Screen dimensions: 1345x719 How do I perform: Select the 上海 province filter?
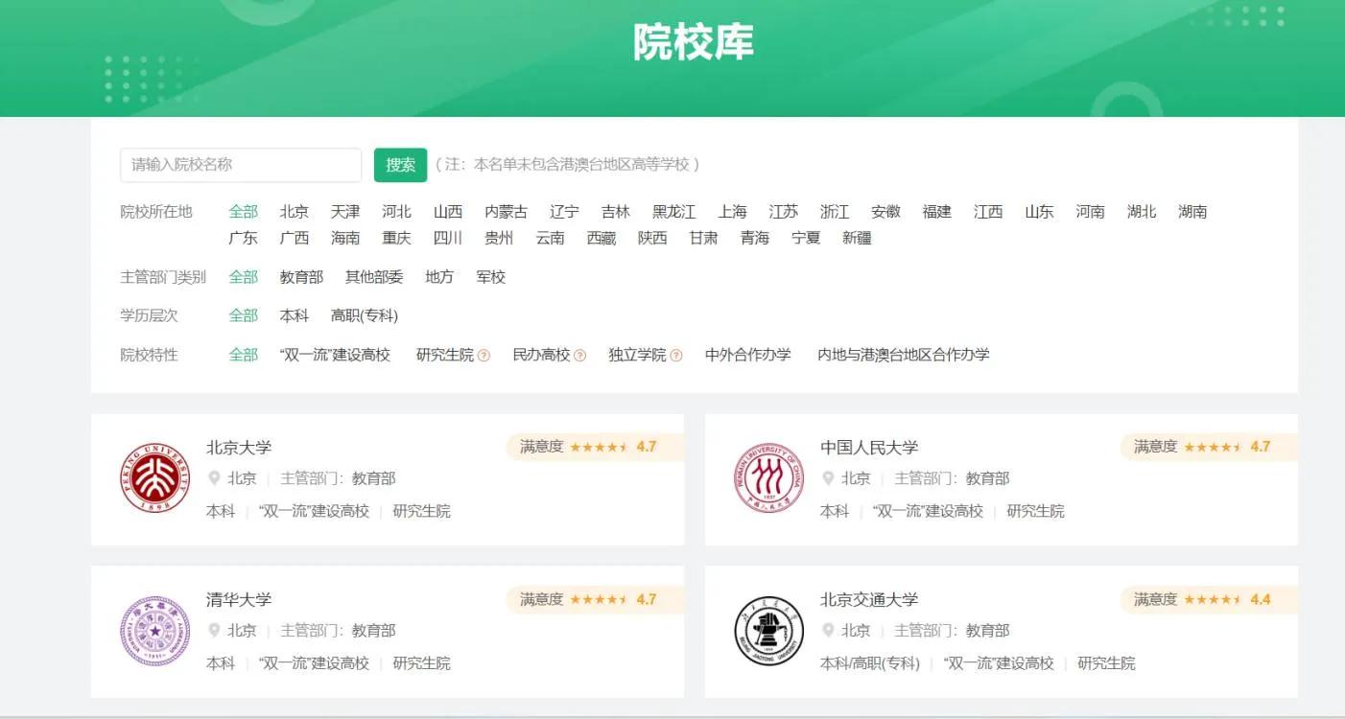[733, 212]
